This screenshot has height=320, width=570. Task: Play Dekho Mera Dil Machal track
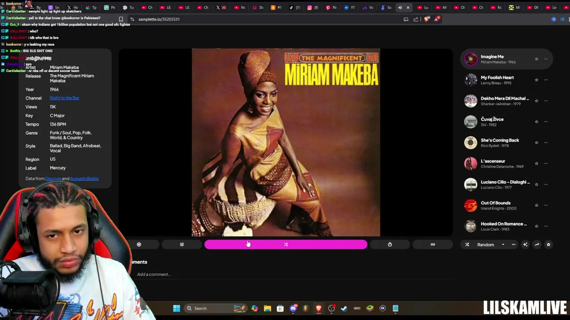tap(471, 101)
